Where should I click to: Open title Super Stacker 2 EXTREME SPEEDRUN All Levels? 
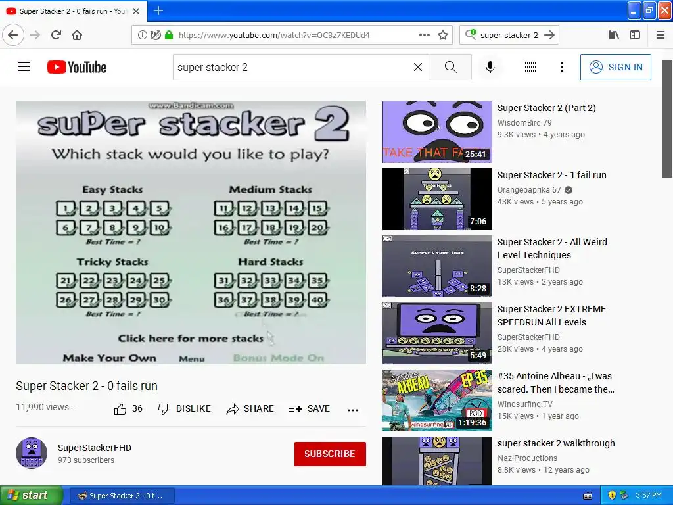[x=551, y=316]
